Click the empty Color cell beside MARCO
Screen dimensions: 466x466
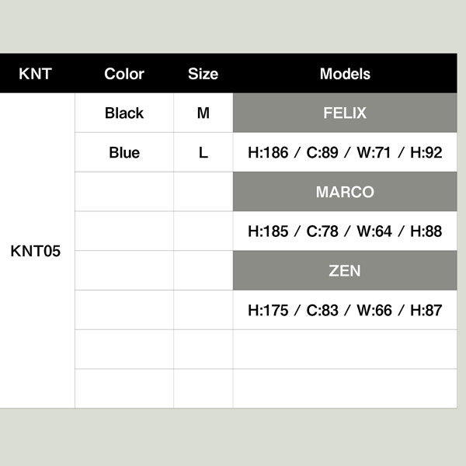point(124,192)
